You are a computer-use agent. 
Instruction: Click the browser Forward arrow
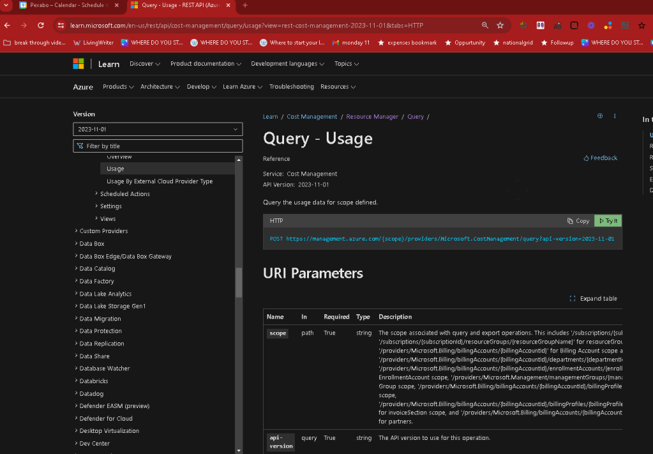point(24,26)
